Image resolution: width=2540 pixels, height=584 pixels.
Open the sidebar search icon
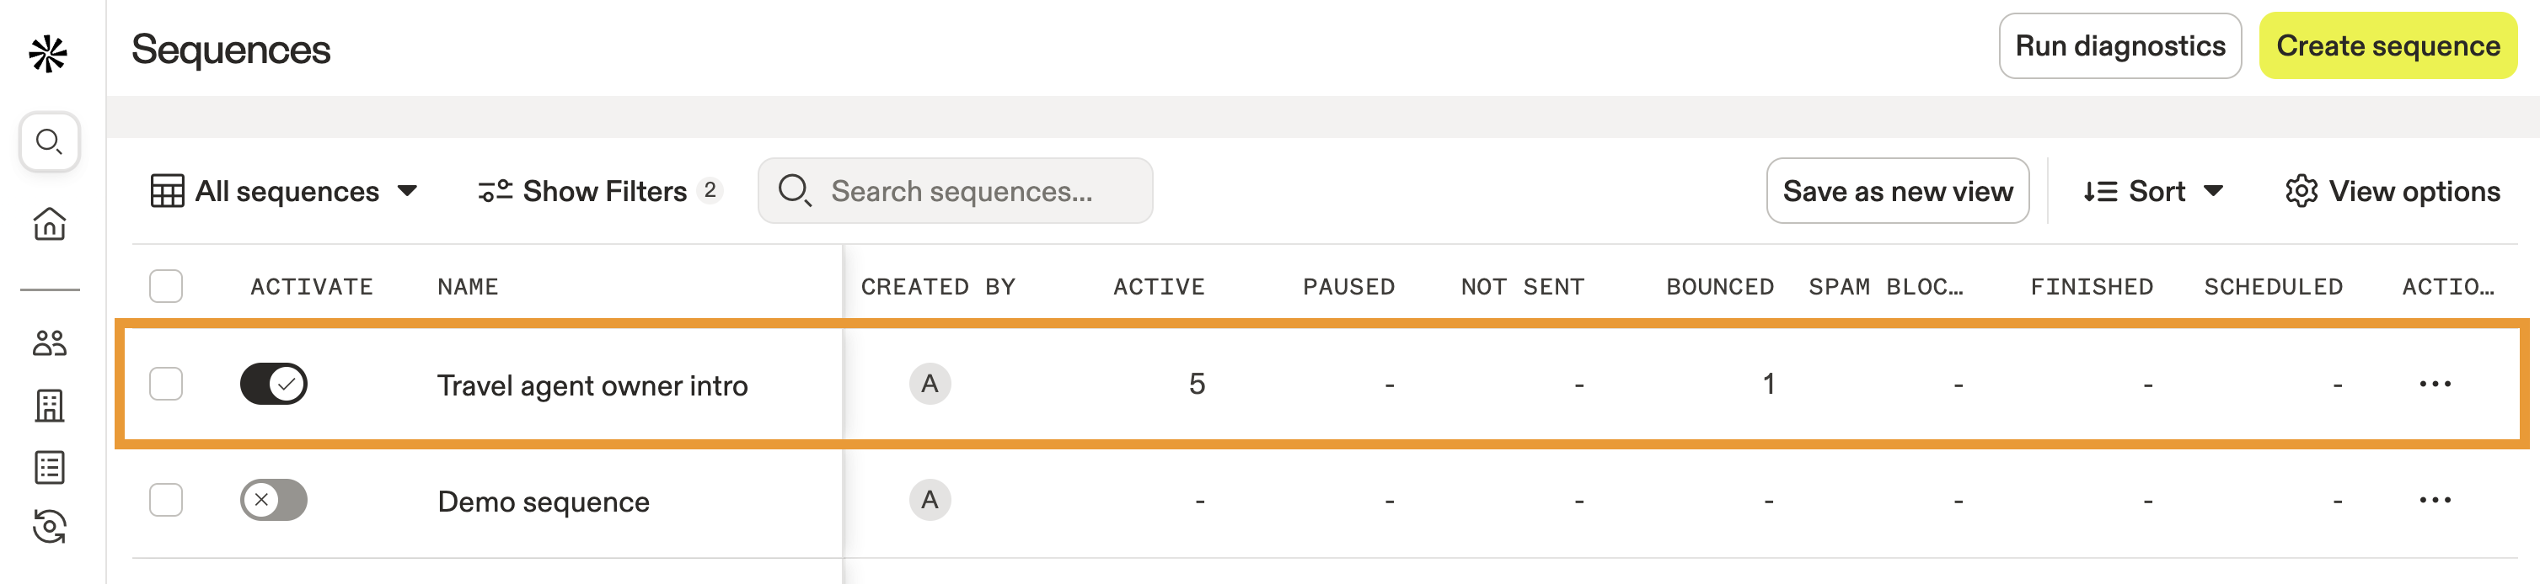point(50,142)
